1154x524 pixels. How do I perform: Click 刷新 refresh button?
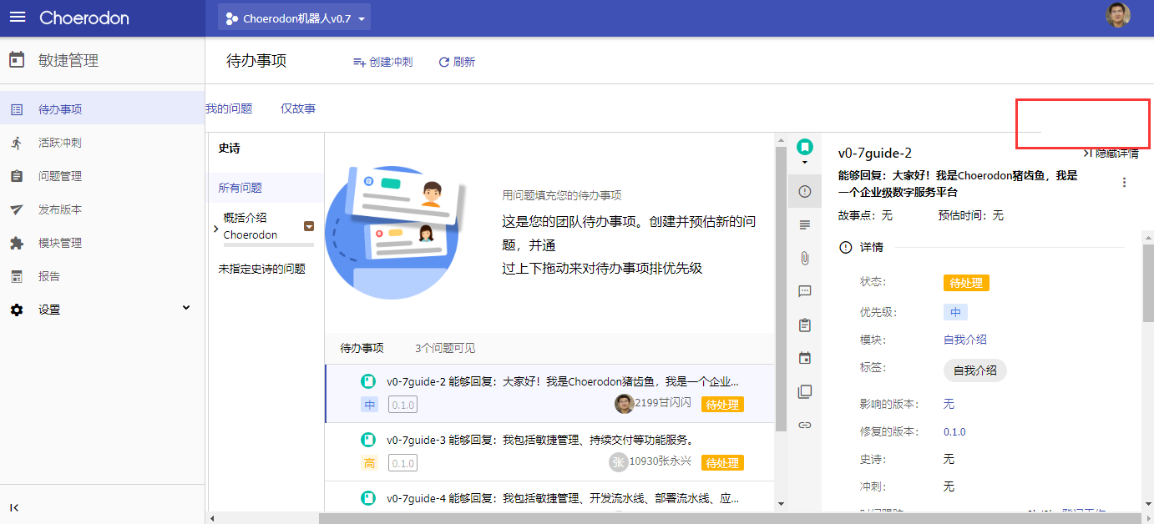[457, 62]
